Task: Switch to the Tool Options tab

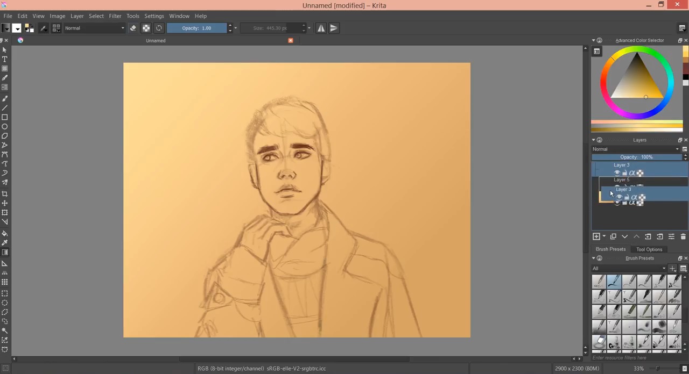Action: pos(649,249)
